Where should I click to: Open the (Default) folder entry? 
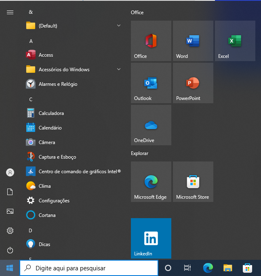[73, 26]
